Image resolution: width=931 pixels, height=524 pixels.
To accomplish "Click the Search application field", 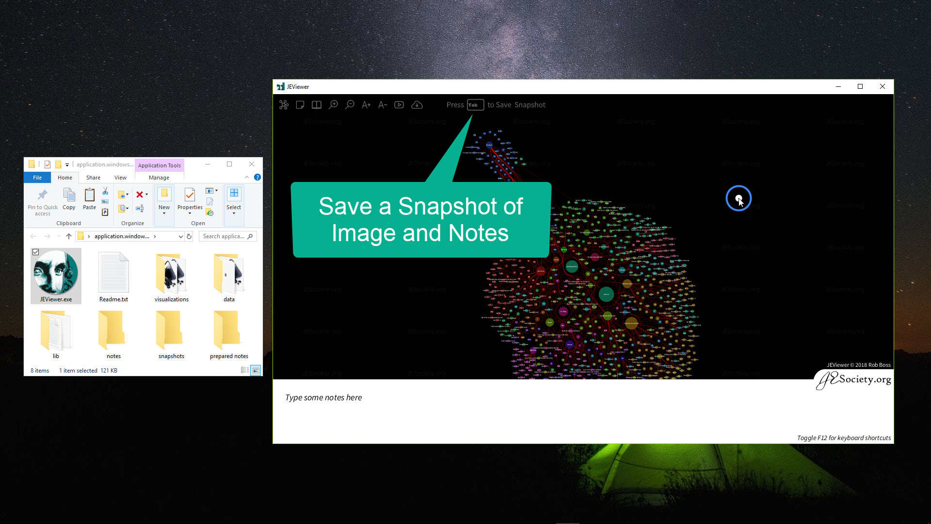I will click(228, 236).
